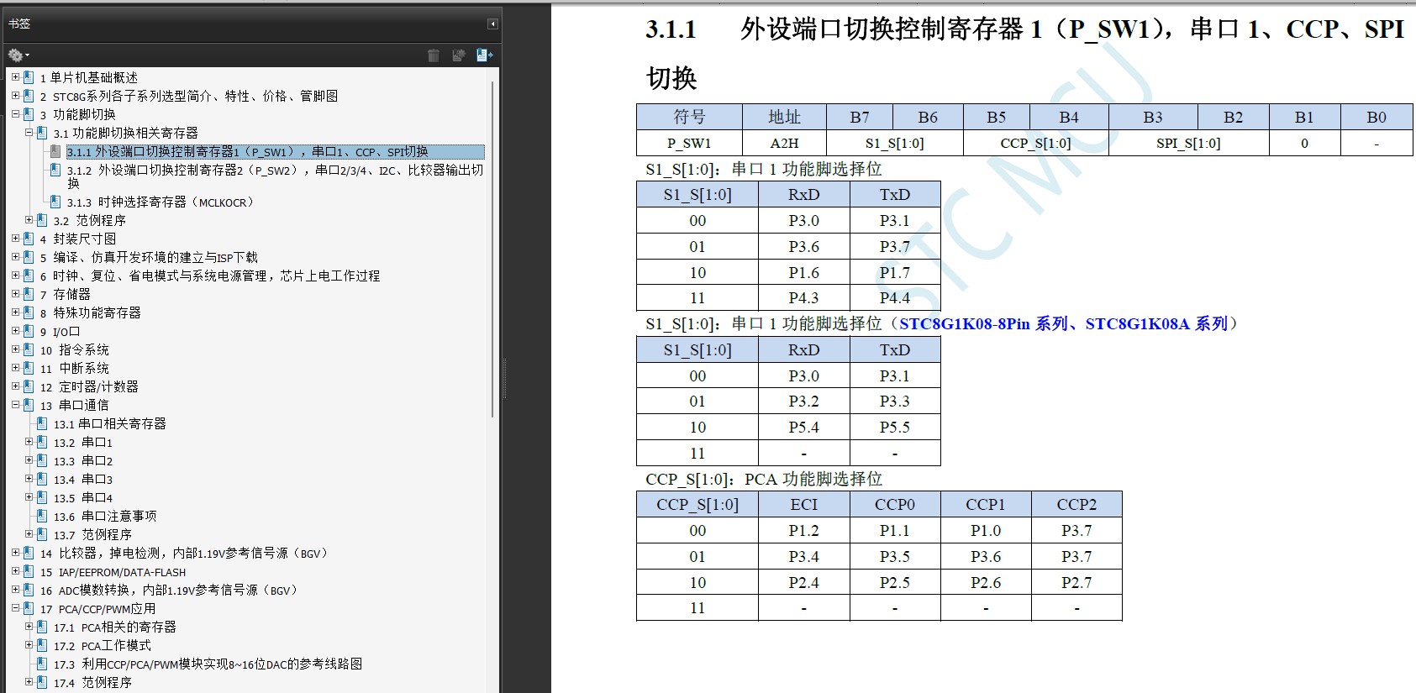Screen dimensions: 1416x693
Task: Click the P4.4 TxD cell
Action: pos(895,298)
